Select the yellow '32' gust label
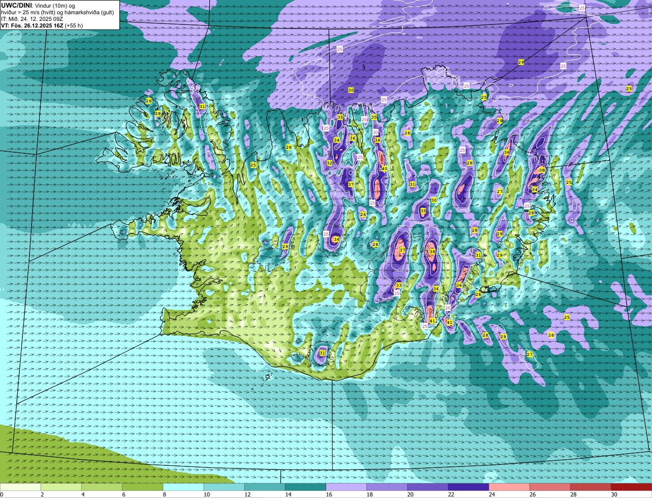Screen dimensions: 652x498 (x=330, y=163)
